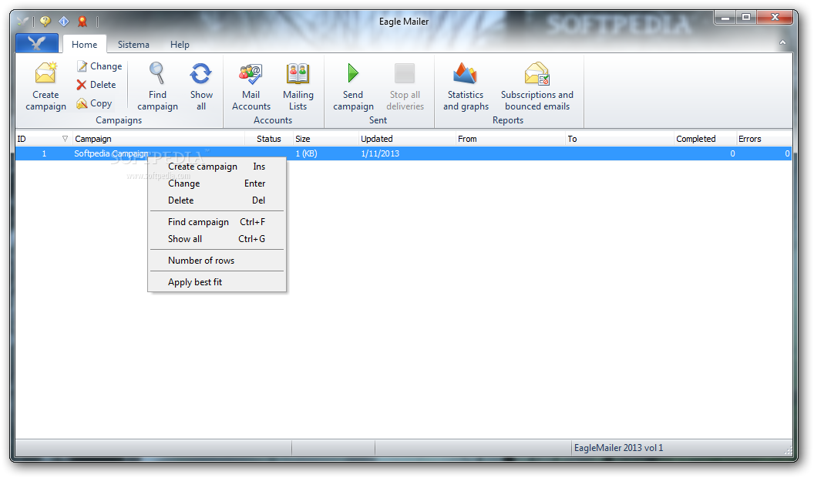Open the Help tab
This screenshot has width=814, height=478.
coord(180,45)
